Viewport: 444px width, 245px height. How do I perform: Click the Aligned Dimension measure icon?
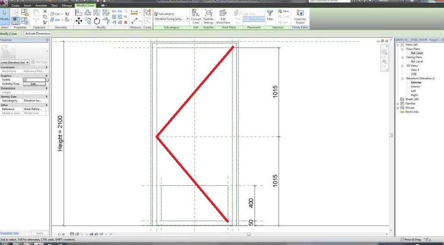tap(134, 13)
